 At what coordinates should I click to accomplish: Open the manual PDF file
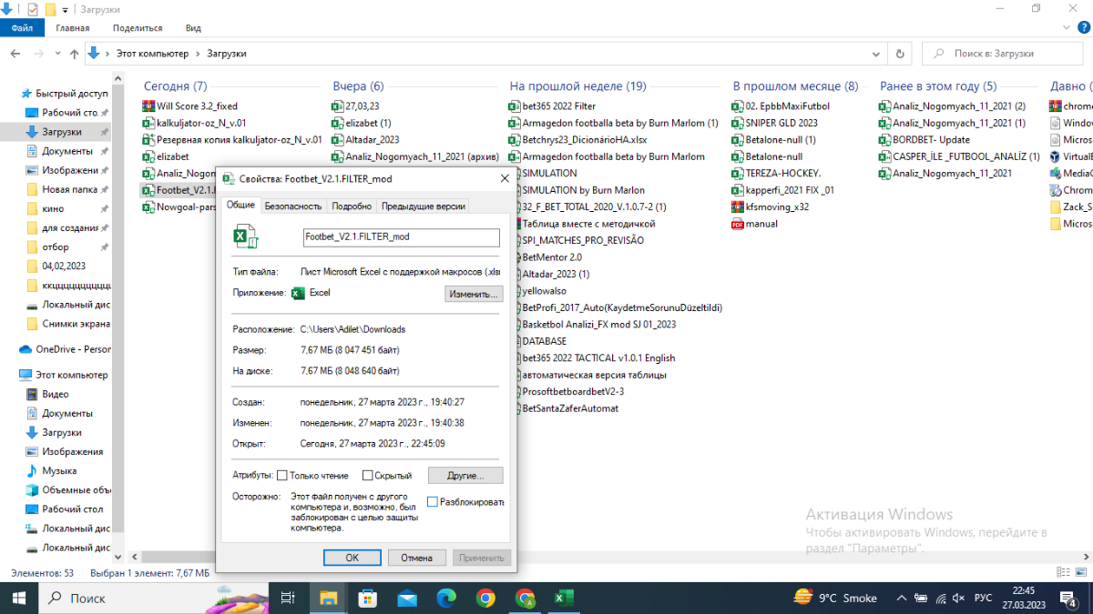point(761,224)
